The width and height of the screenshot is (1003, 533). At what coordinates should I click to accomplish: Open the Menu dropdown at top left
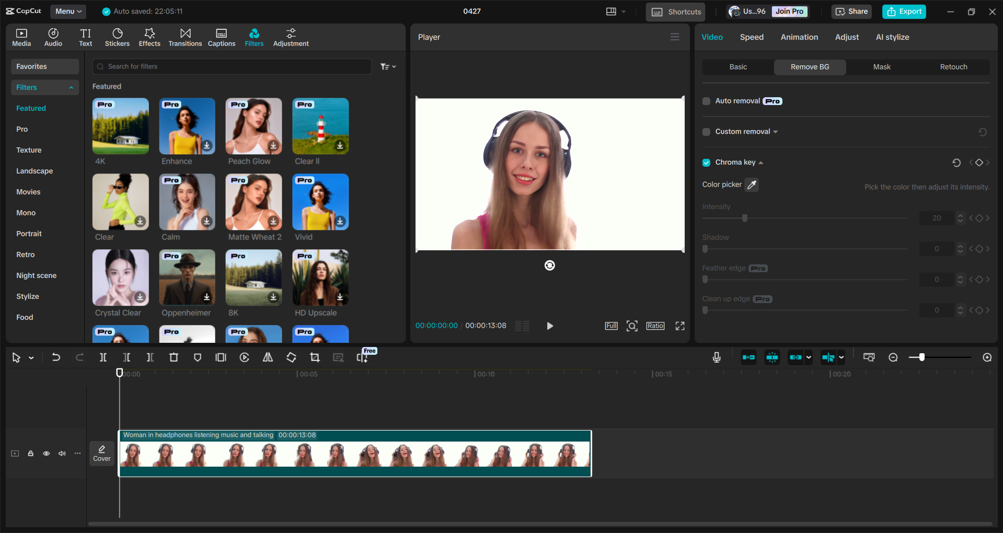(x=67, y=11)
